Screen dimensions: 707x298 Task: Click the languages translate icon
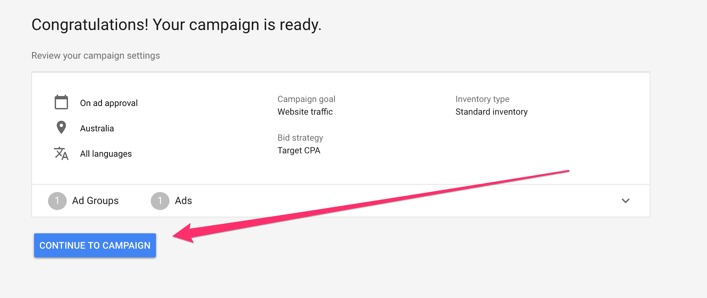coord(61,153)
